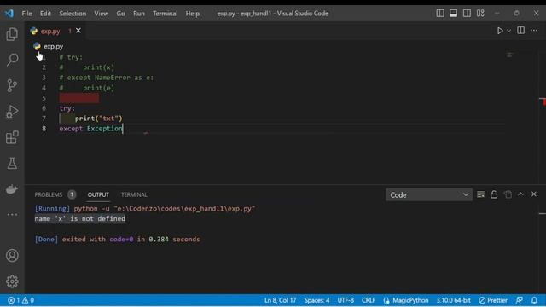Open editor More Actions menu

tap(534, 31)
